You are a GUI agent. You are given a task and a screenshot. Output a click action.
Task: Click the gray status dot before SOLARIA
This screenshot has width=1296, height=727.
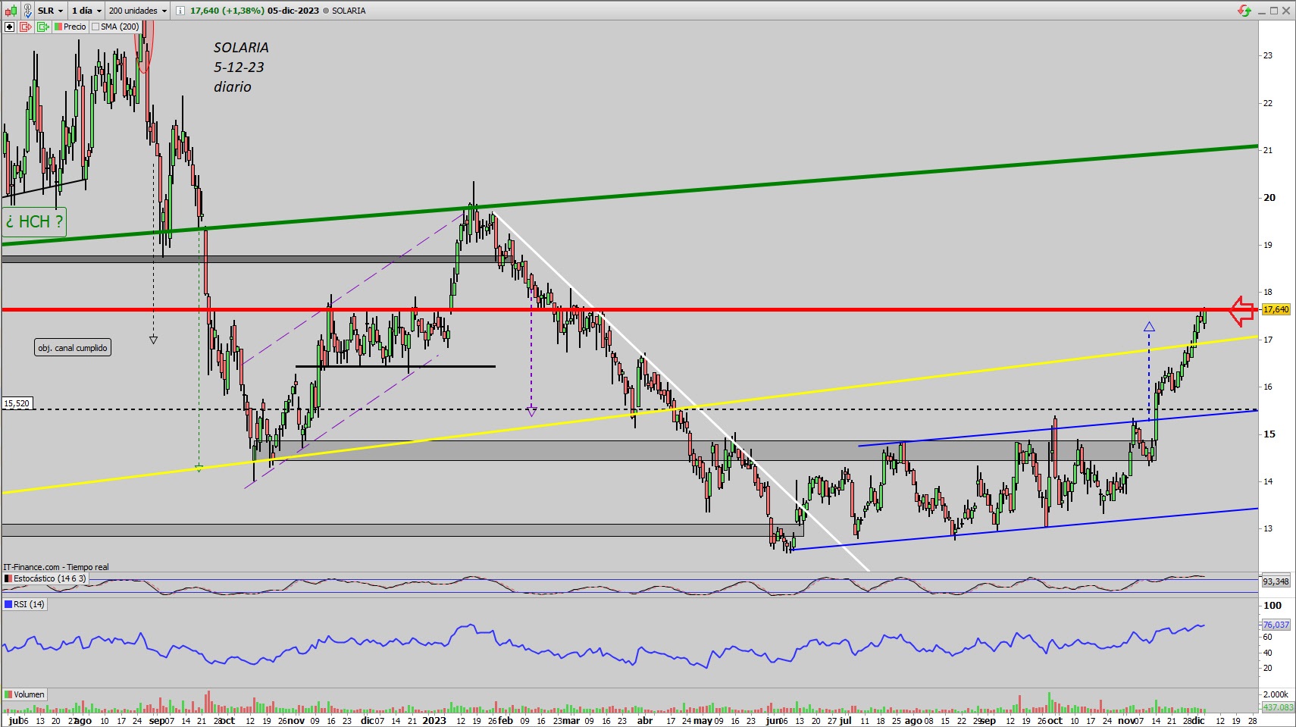click(x=326, y=11)
